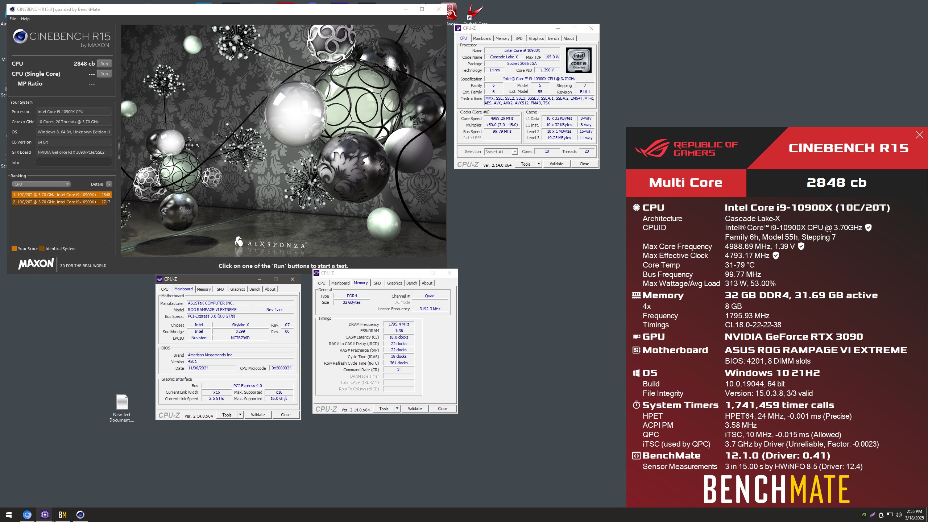Open SPD tab in top CPU-Z window
Image resolution: width=928 pixels, height=522 pixels.
[x=519, y=38]
